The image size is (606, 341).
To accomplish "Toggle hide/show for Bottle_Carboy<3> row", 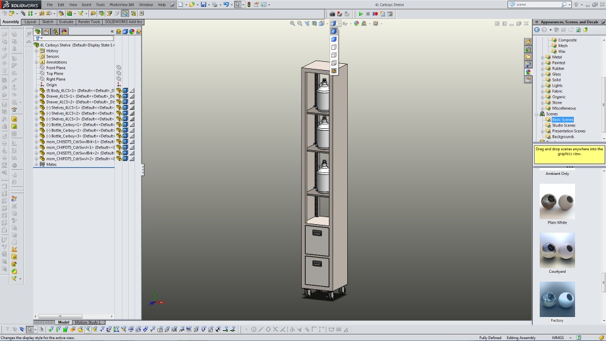I will coord(119,136).
